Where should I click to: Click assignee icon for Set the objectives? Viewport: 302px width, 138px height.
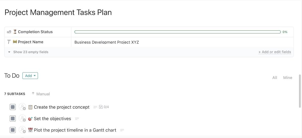pyautogui.click(x=23, y=119)
